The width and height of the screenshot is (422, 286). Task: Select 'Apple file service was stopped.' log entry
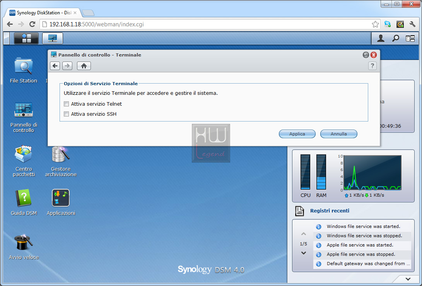click(362, 255)
